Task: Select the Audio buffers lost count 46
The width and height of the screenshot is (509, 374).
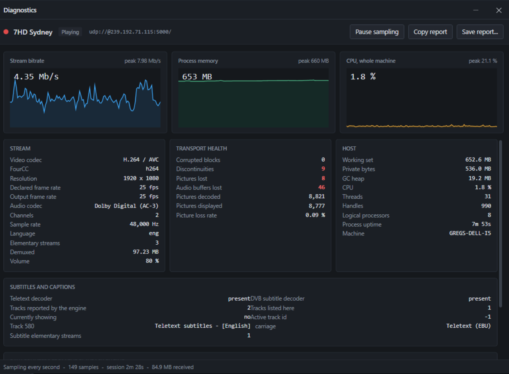Action: click(321, 188)
